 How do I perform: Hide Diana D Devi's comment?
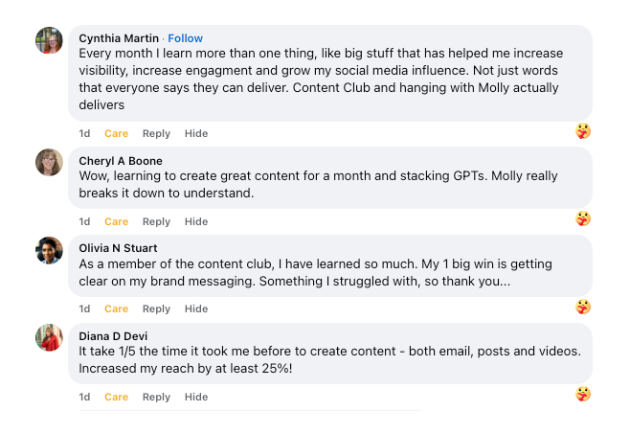coord(196,397)
